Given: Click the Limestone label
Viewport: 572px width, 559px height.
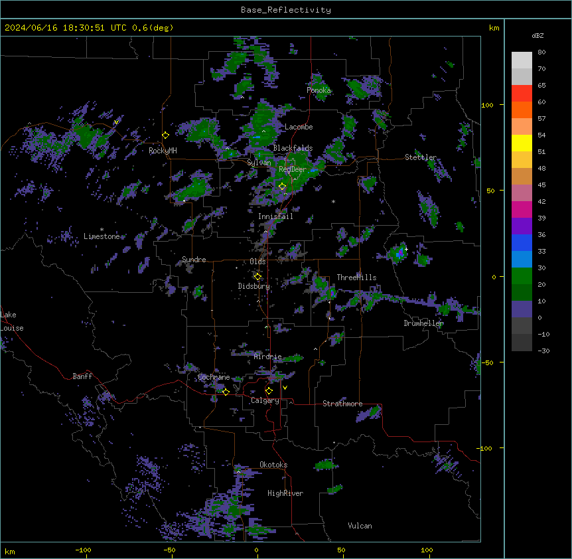Looking at the screenshot, I should (102, 236).
